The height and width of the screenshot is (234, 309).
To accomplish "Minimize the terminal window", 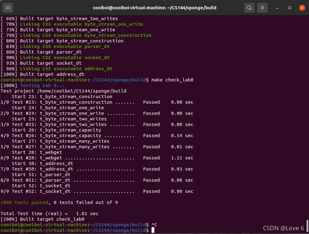I will coord(277,8).
